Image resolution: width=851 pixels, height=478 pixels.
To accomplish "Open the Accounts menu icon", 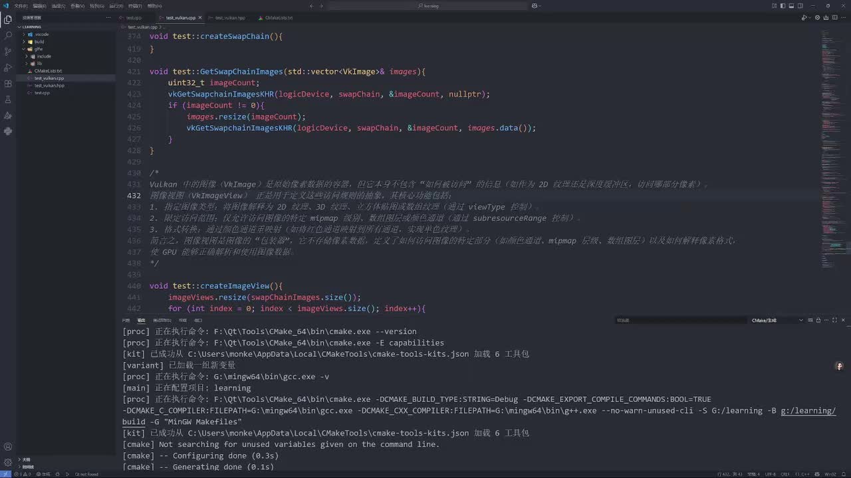I will click(x=8, y=446).
